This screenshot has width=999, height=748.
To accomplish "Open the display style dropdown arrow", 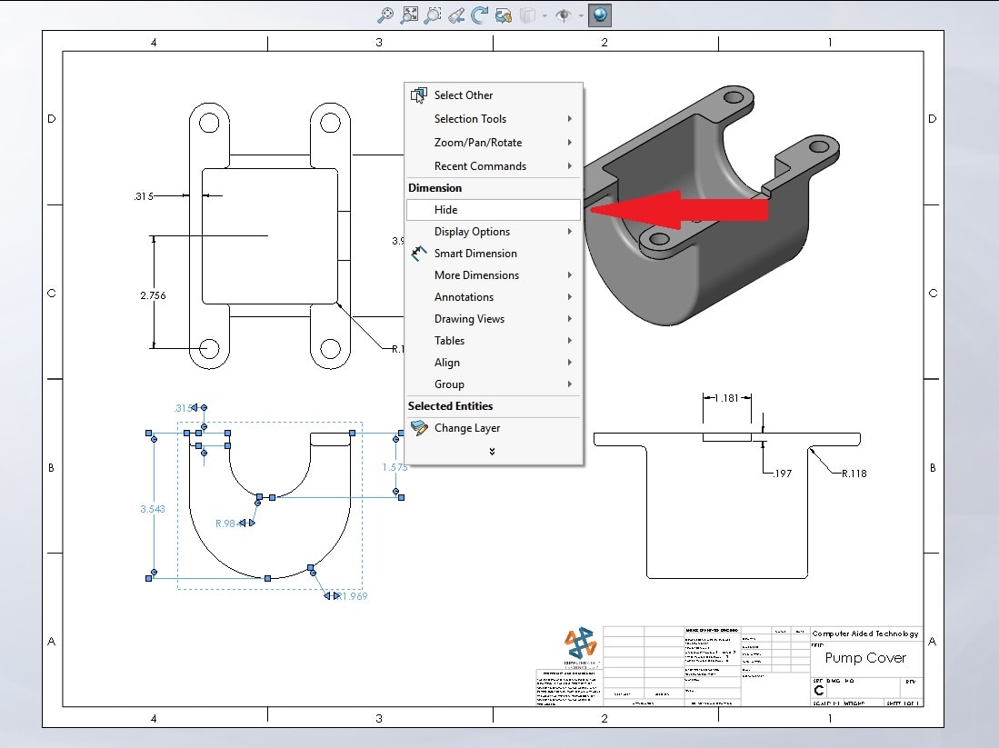I will click(544, 15).
